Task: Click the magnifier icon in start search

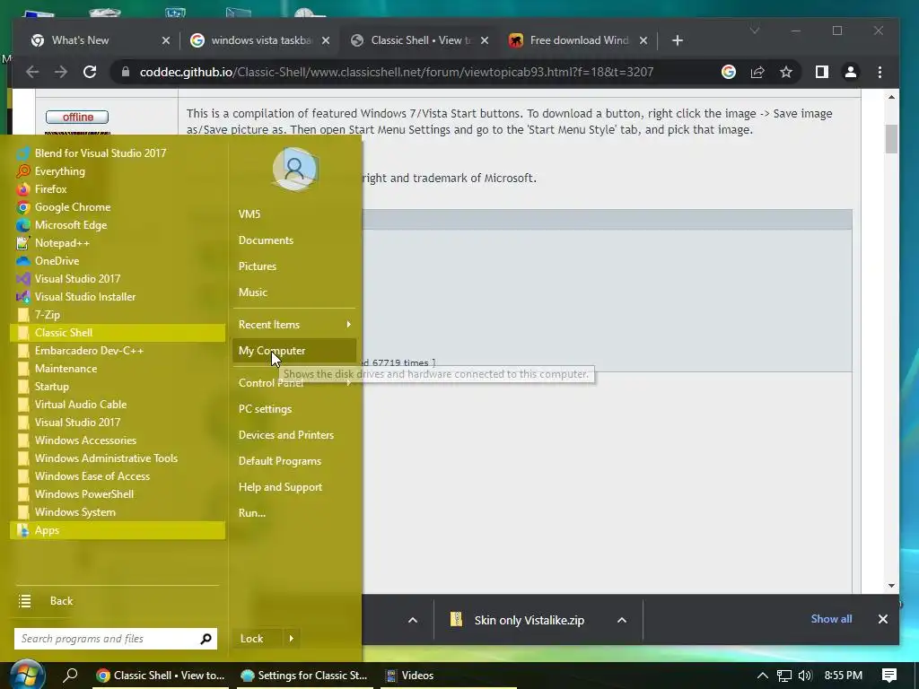Action: [x=206, y=639]
